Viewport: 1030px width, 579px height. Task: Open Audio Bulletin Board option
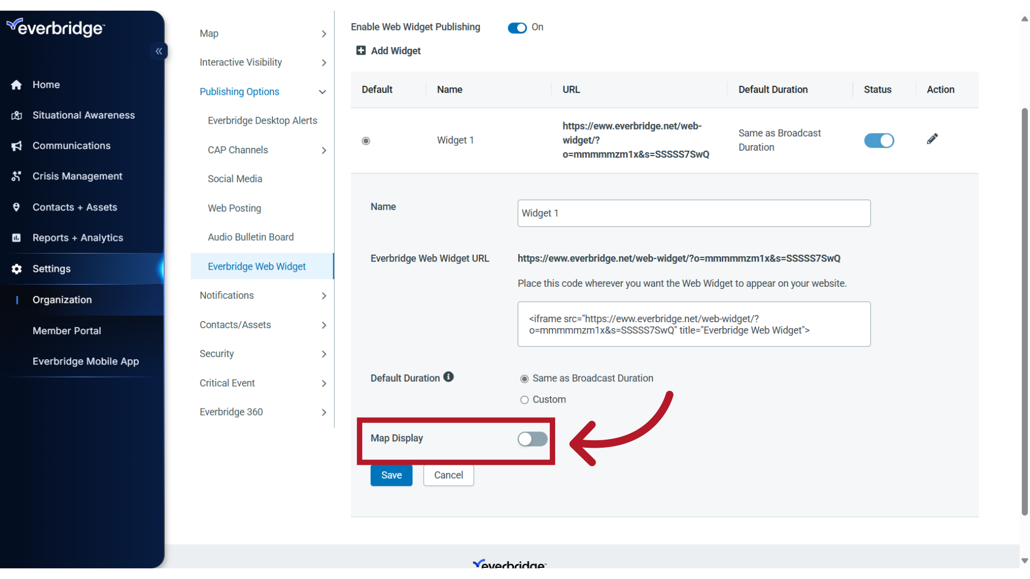click(251, 237)
